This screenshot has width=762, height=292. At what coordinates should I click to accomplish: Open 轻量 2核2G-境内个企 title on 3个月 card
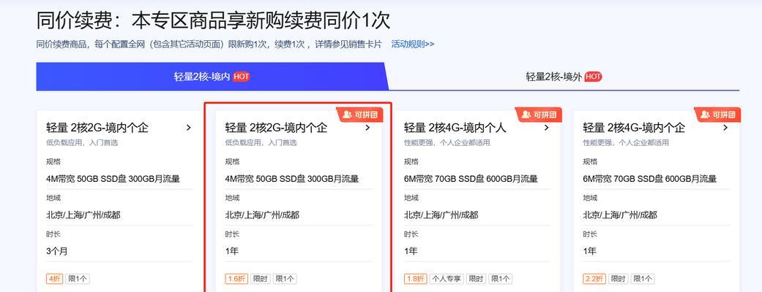97,128
